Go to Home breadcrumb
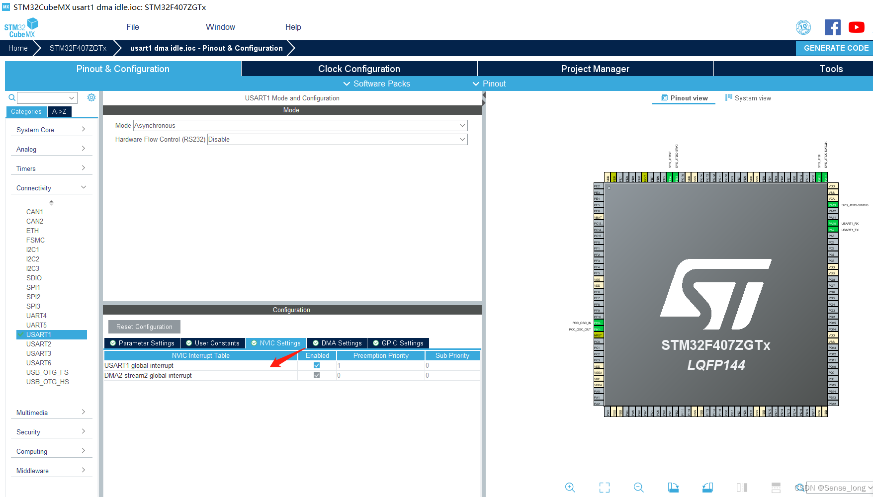 [x=18, y=48]
